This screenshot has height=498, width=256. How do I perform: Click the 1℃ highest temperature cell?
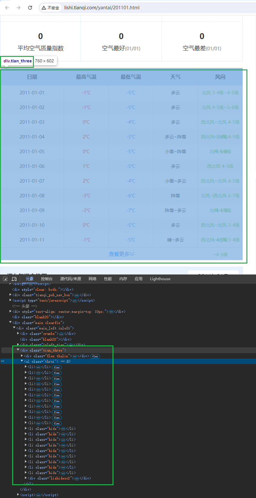click(86, 166)
